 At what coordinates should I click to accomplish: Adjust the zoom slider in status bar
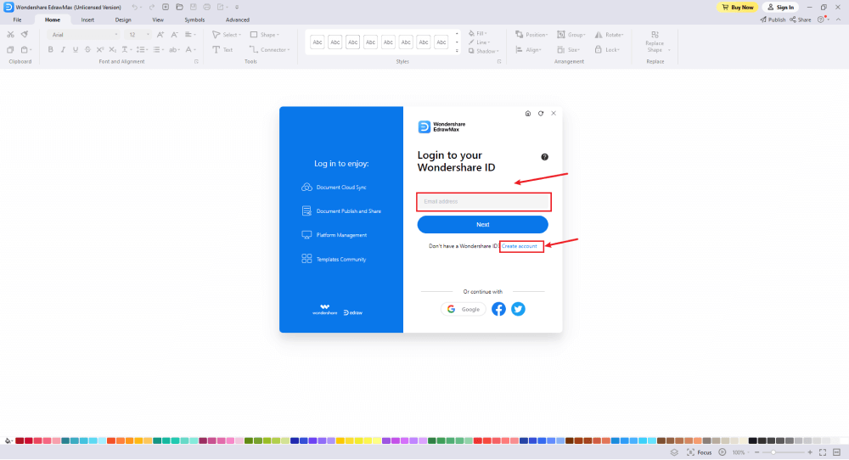tap(773, 452)
